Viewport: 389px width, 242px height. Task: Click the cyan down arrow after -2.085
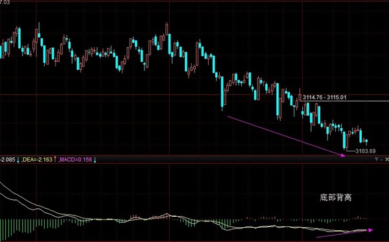(18, 160)
